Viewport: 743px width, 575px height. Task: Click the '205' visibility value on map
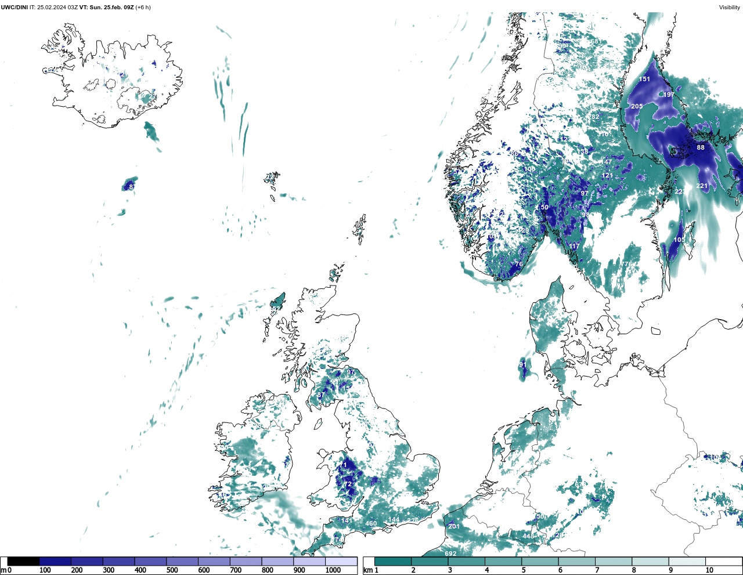click(x=637, y=106)
